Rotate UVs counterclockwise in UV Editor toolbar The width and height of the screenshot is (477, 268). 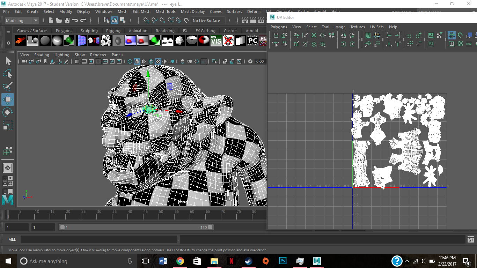344,44
